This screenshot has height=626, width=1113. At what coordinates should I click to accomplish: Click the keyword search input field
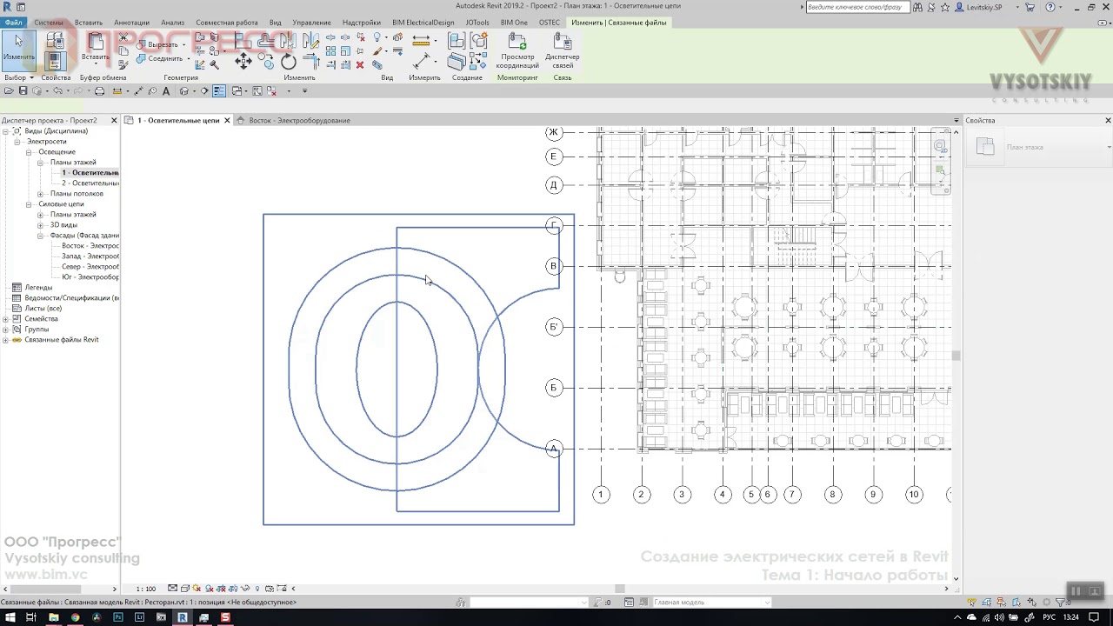pyautogui.click(x=856, y=7)
